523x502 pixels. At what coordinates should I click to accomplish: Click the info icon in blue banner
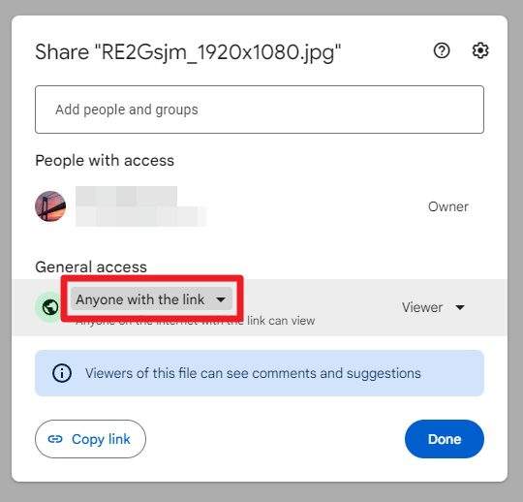[62, 373]
